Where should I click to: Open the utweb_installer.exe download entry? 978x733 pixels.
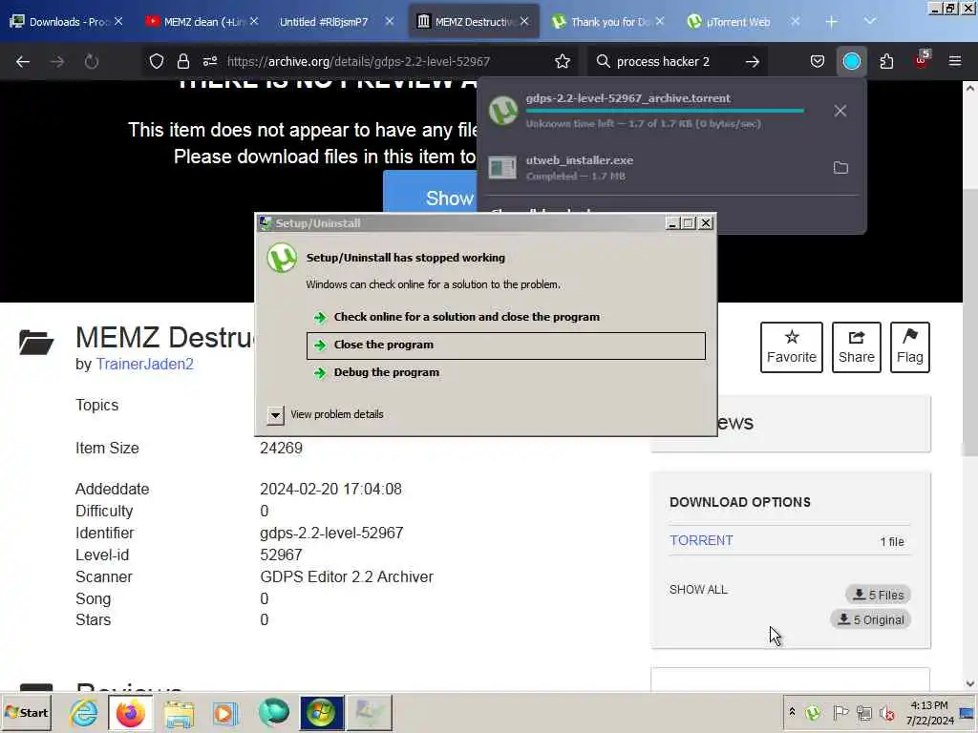[655, 168]
